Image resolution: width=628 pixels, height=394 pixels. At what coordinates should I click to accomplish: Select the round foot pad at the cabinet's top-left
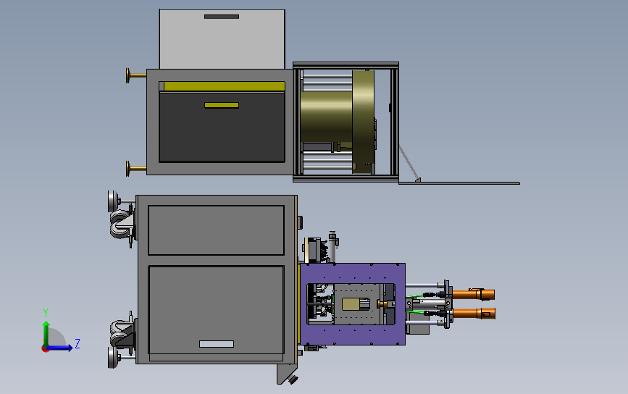pyautogui.click(x=113, y=201)
